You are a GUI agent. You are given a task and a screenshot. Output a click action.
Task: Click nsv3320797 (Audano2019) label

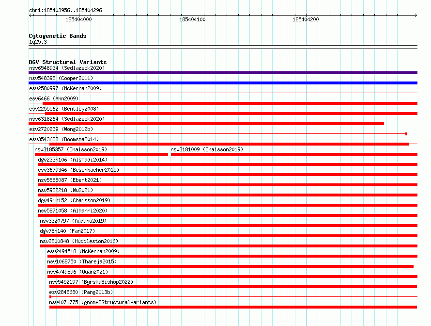coord(73,221)
